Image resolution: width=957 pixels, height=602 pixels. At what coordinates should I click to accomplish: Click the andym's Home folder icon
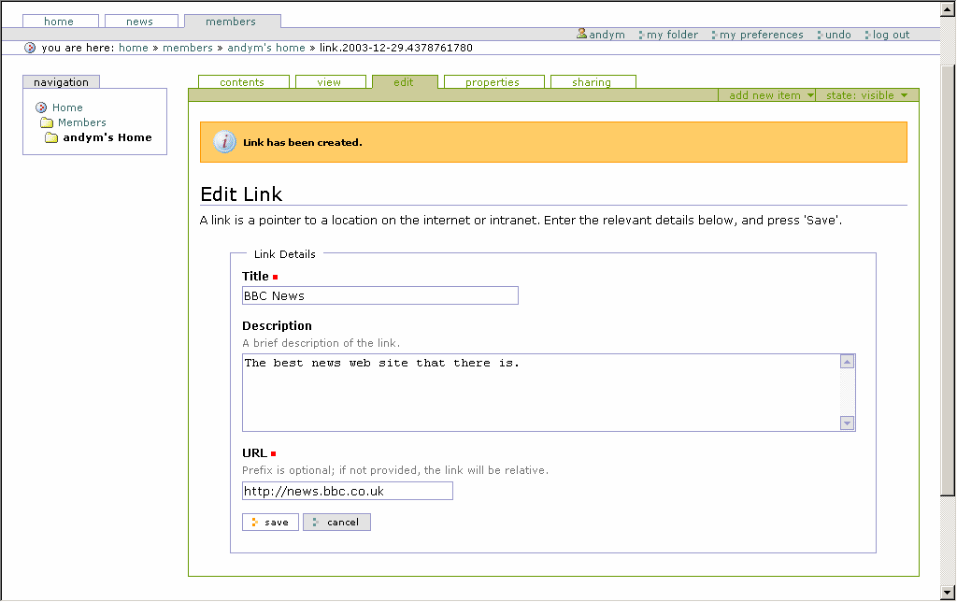point(51,137)
